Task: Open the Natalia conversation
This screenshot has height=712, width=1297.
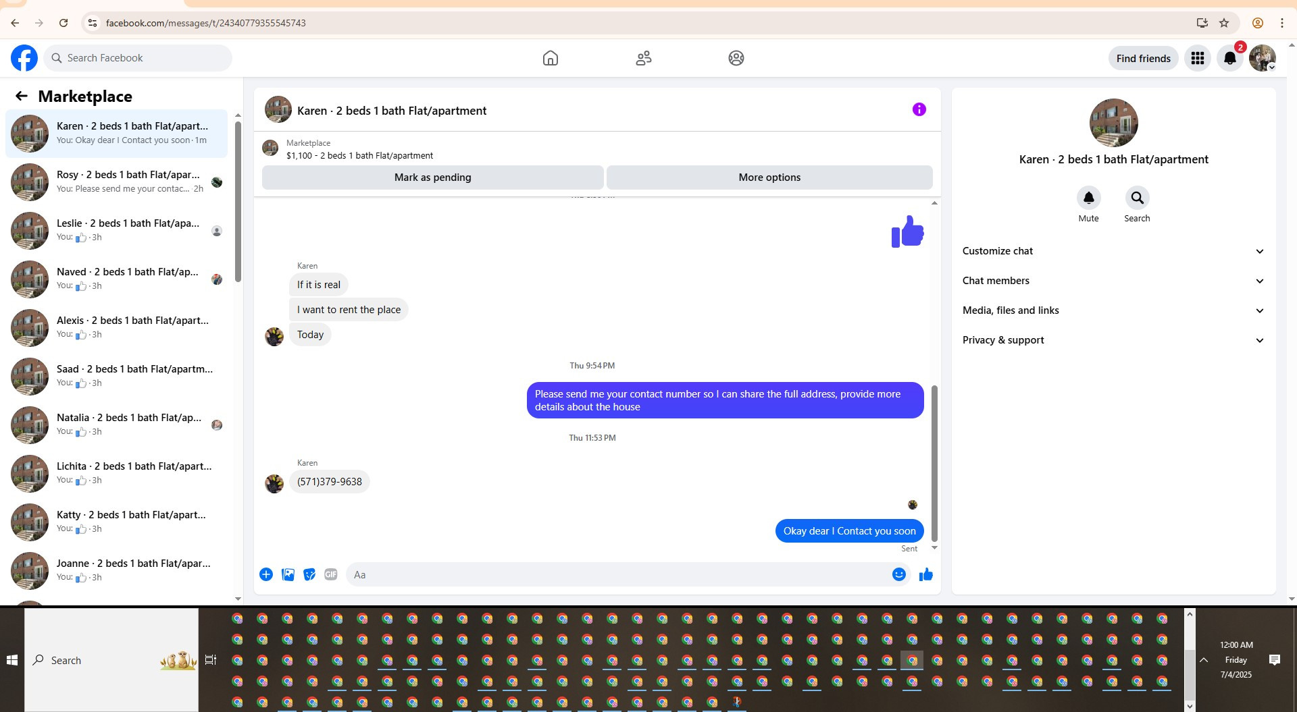Action: 116,425
